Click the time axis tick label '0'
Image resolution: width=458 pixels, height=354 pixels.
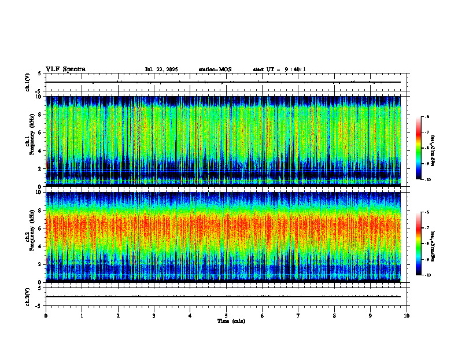(46, 316)
